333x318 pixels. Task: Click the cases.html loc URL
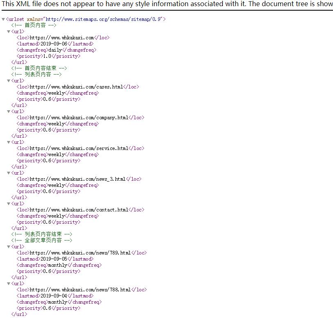[x=76, y=87]
